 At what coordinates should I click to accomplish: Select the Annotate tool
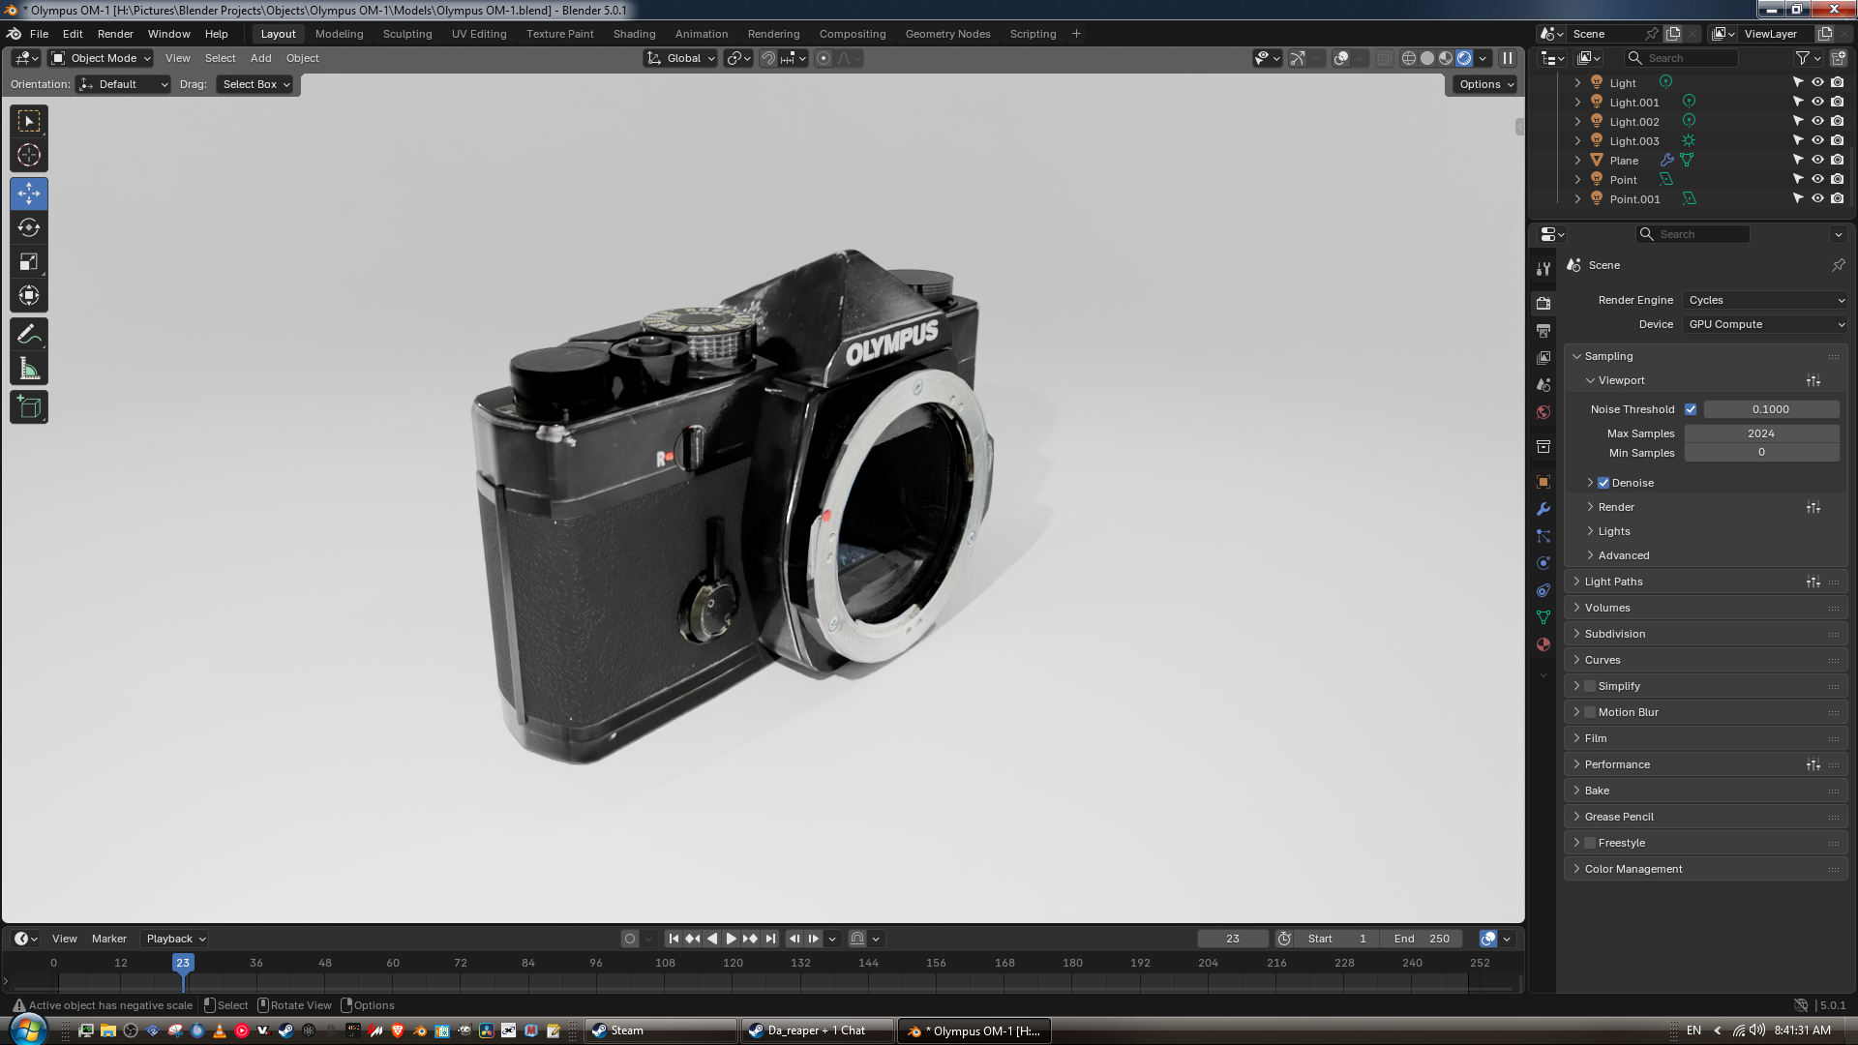click(29, 335)
